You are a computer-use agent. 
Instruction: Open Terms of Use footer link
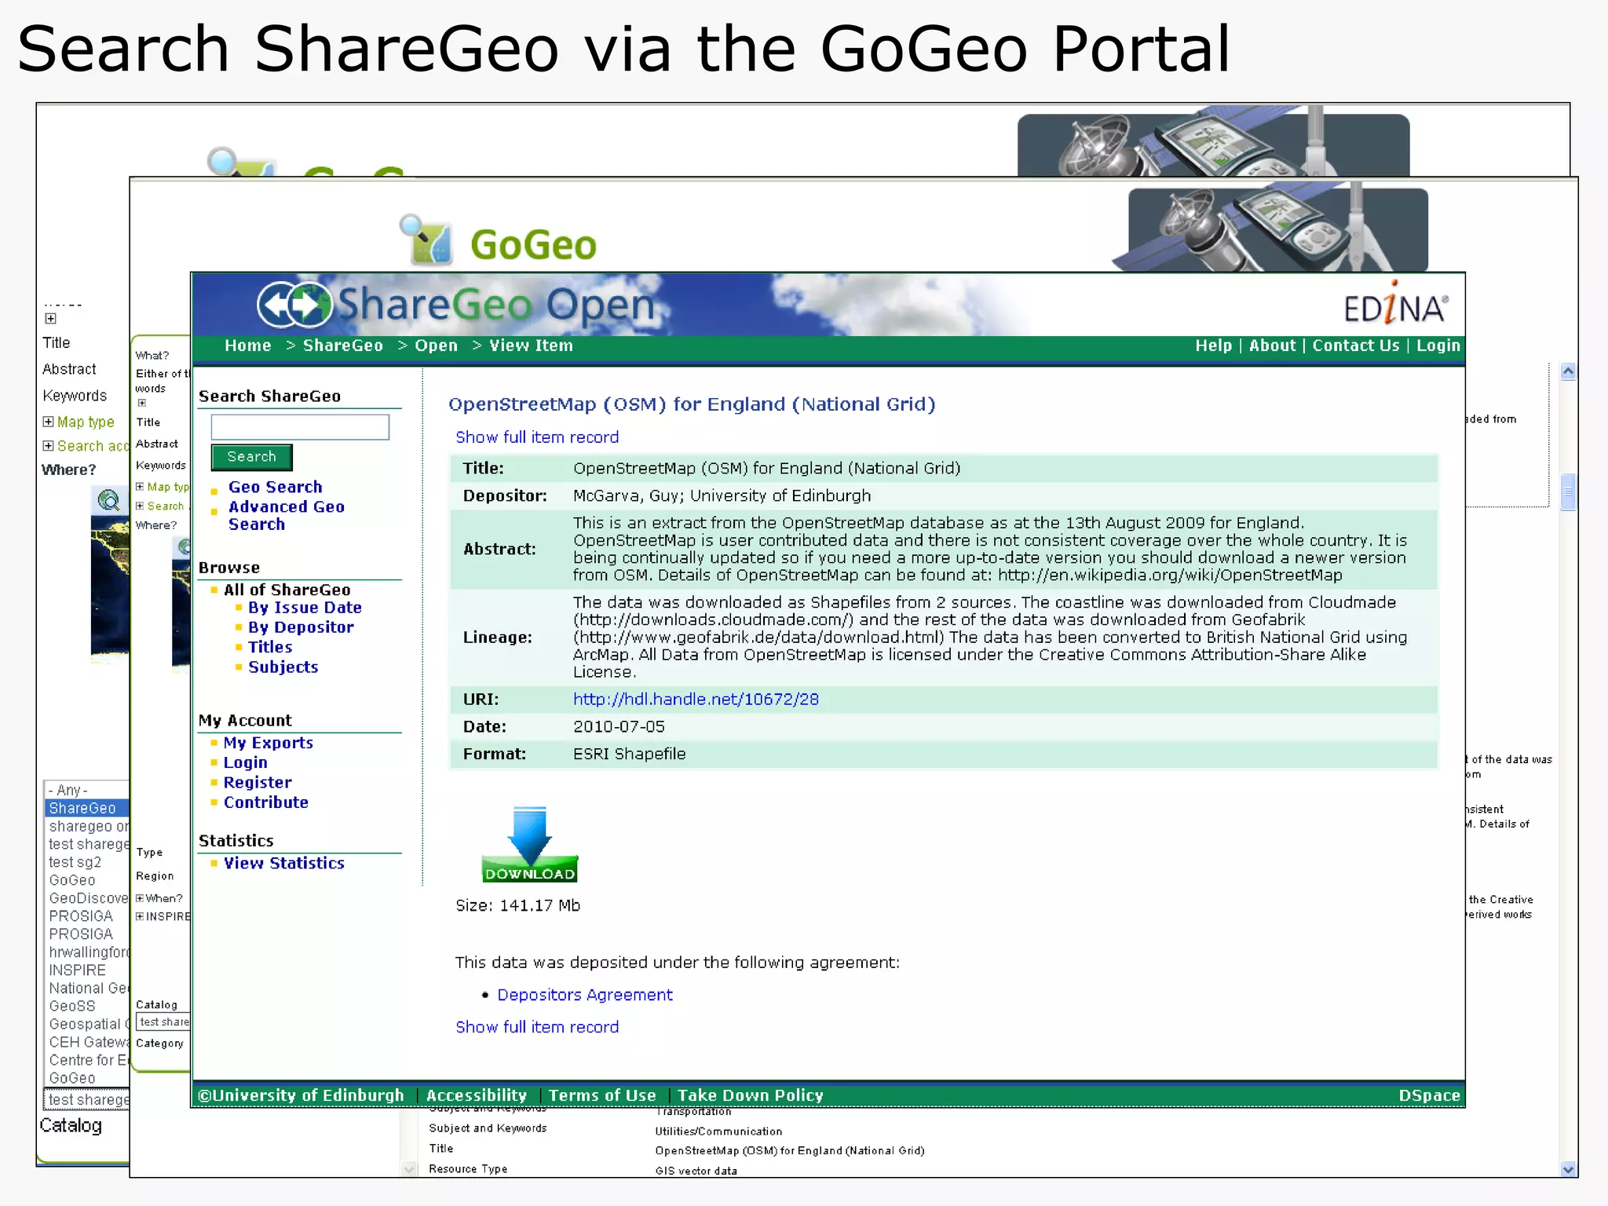[x=601, y=1095]
